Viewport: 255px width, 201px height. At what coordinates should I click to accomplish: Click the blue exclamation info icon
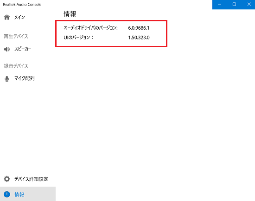point(7,195)
